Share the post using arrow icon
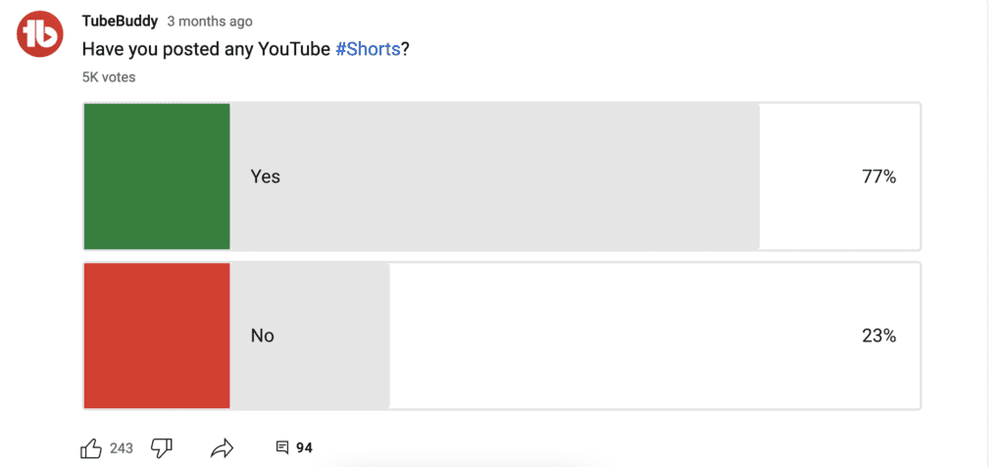This screenshot has width=1004, height=467. 223,448
